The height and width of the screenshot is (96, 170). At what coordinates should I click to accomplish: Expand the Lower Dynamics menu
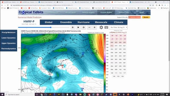pyautogui.click(x=8, y=38)
